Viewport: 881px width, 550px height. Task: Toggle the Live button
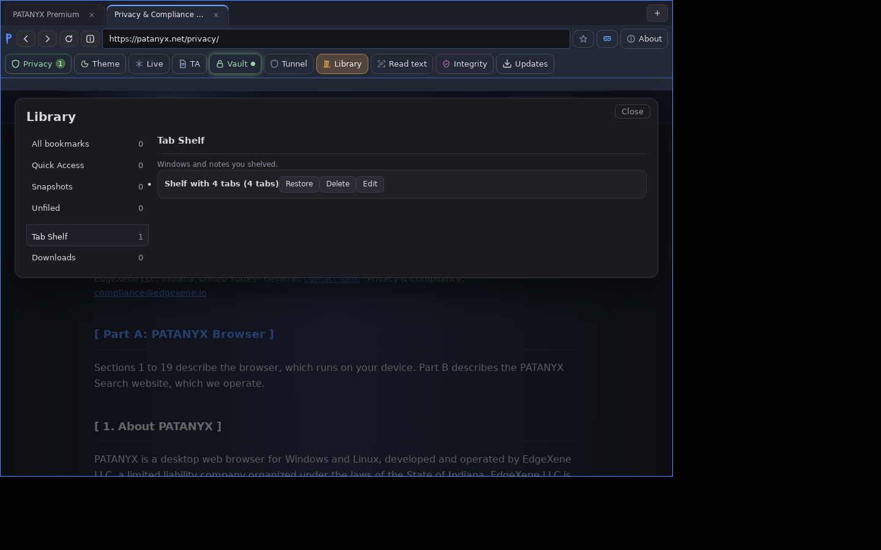(x=149, y=64)
